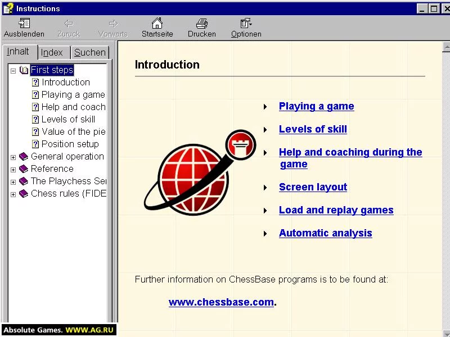Viewport: 450px width, 337px height.
Task: Go to Startseite home icon
Action: click(x=157, y=23)
